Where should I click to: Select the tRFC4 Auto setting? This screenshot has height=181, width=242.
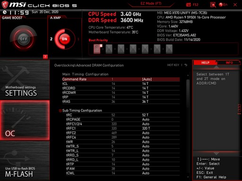[x=146, y=137]
